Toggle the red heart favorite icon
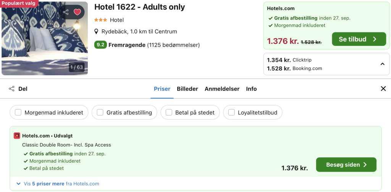The image size is (391, 192). click(77, 12)
